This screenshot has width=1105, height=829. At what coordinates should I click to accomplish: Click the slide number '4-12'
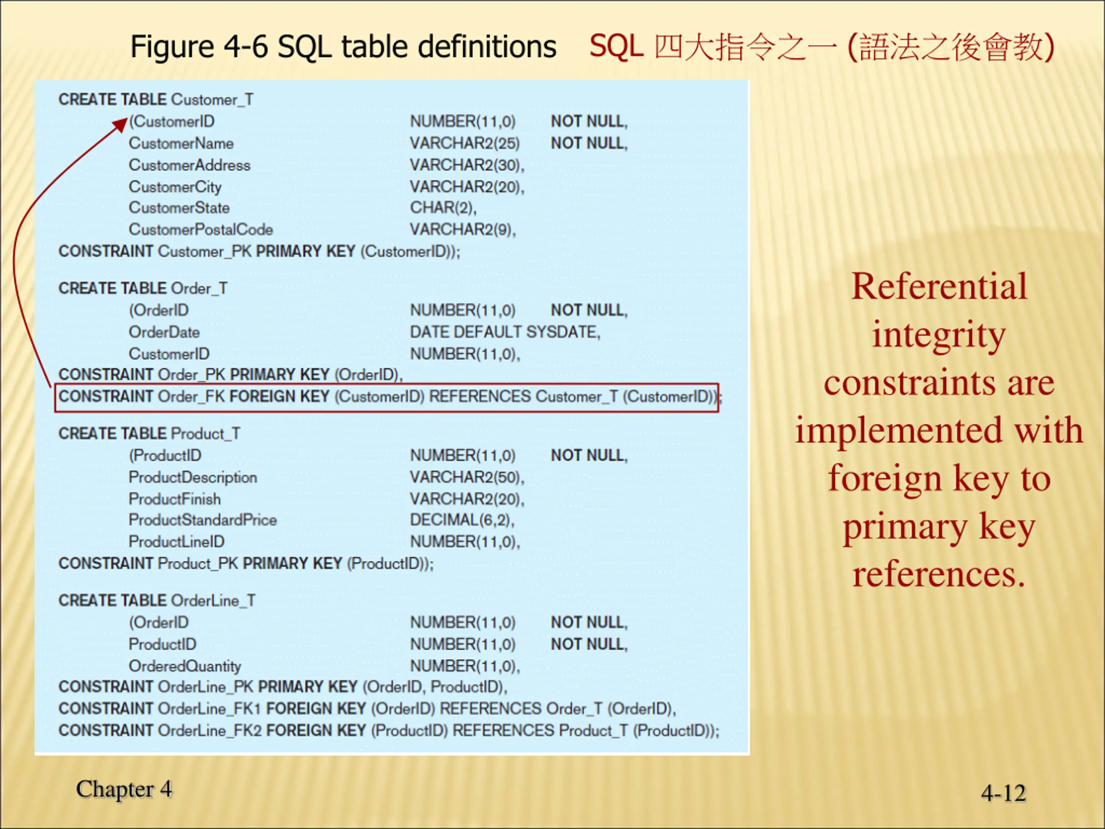[1003, 793]
